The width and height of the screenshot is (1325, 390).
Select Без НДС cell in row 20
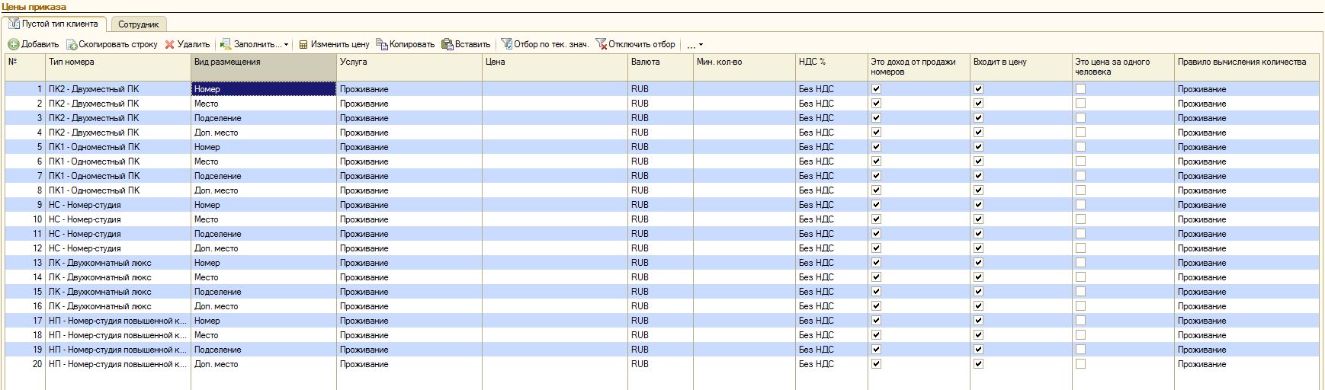click(x=832, y=364)
